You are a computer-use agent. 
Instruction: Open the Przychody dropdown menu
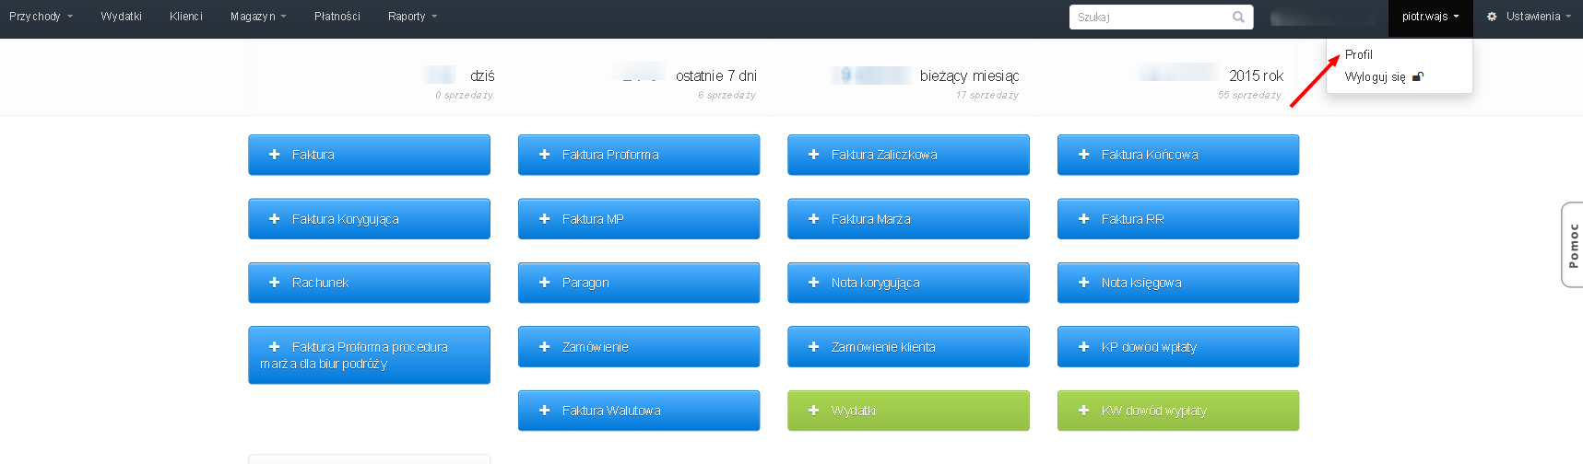[41, 17]
